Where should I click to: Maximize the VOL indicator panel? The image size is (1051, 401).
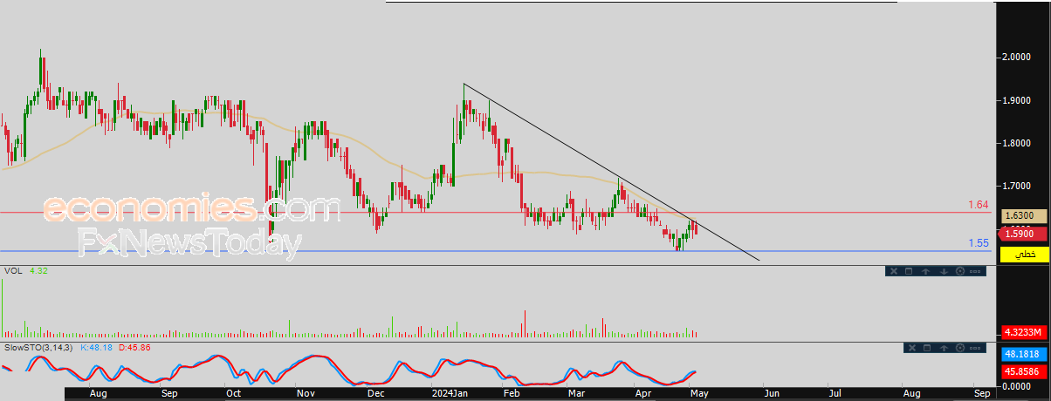pos(909,271)
